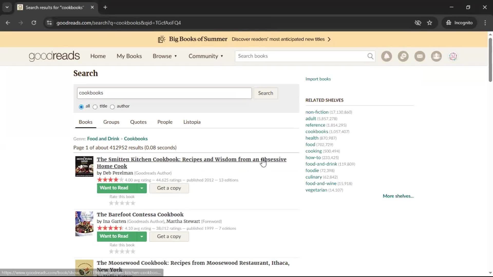Mark Smitten Kitchen Cookbook as Want to Read
This screenshot has height=277, width=493.
(117, 188)
